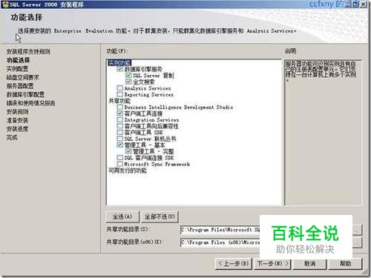Image resolution: width=371 pixels, height=278 pixels.
Task: Click 完成 step in sidebar
Action: tap(12, 137)
